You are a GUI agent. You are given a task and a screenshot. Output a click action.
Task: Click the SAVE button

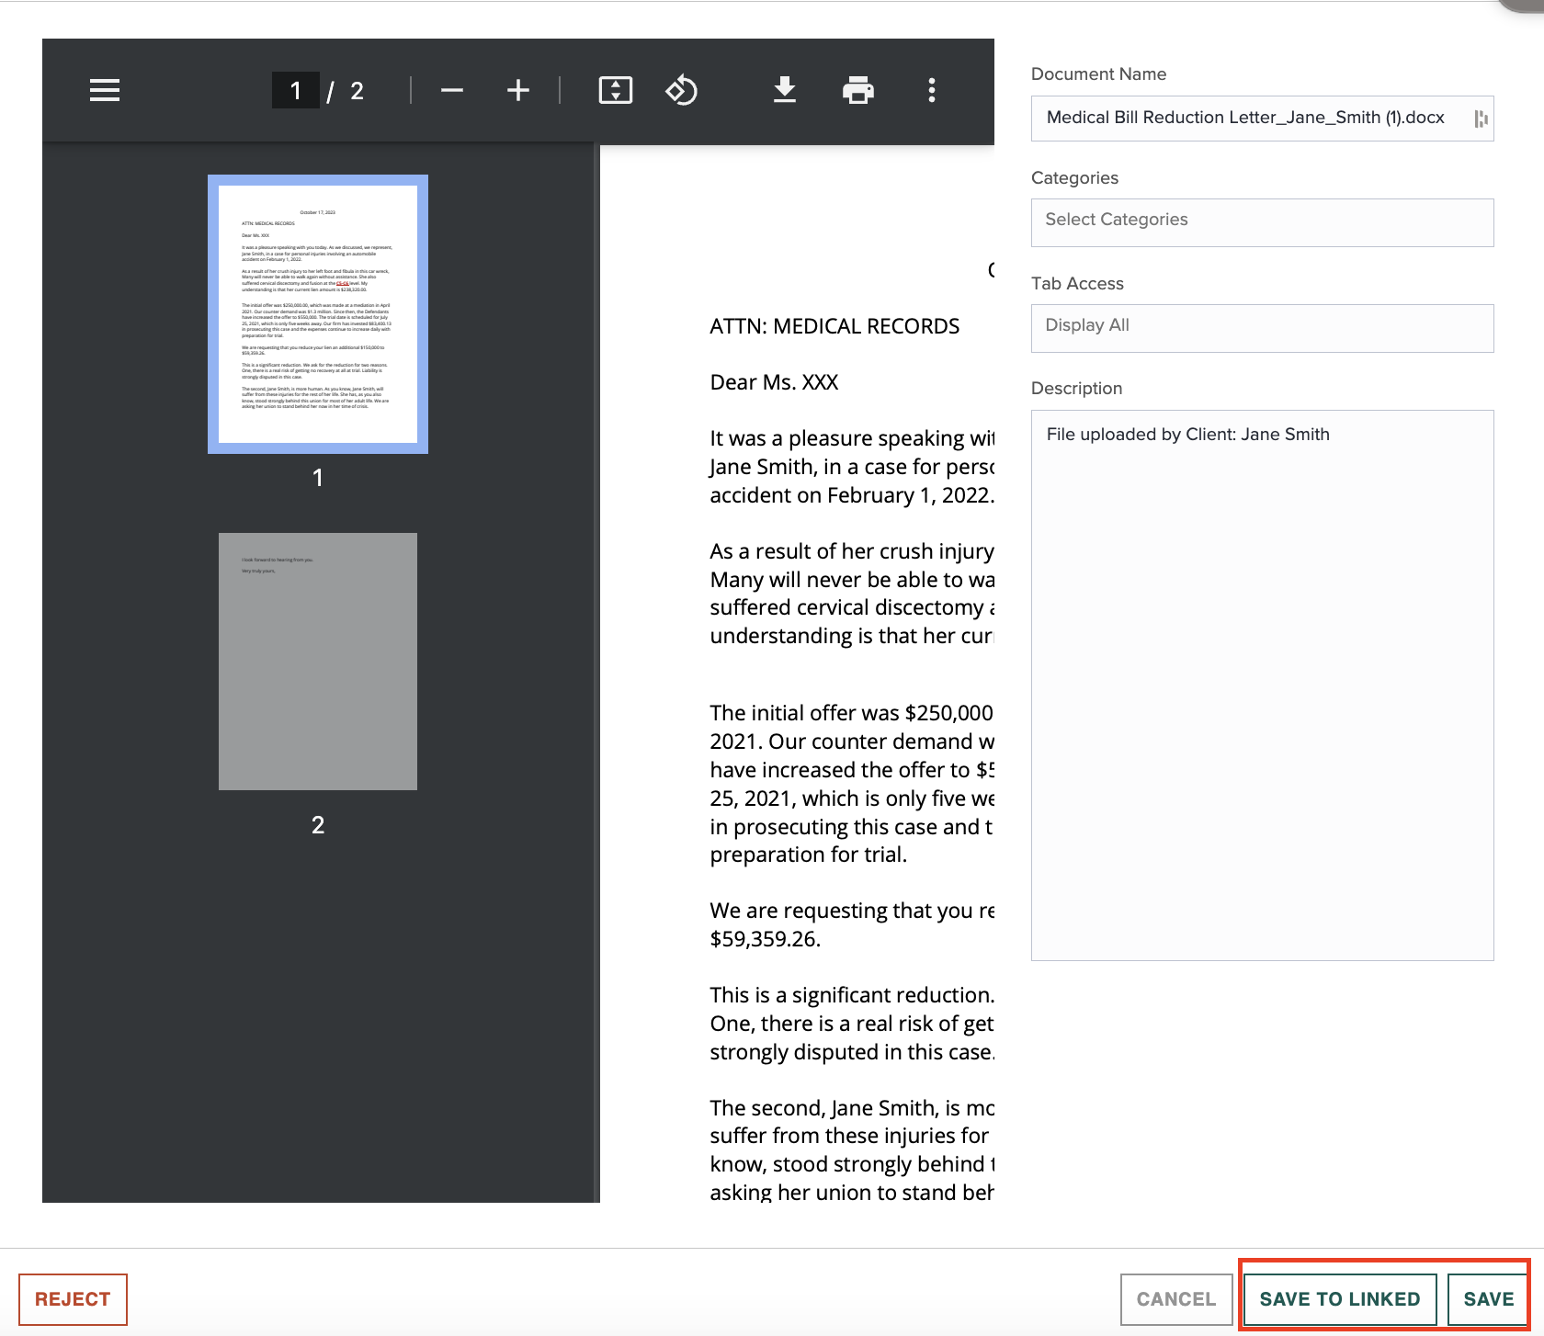[1488, 1299]
